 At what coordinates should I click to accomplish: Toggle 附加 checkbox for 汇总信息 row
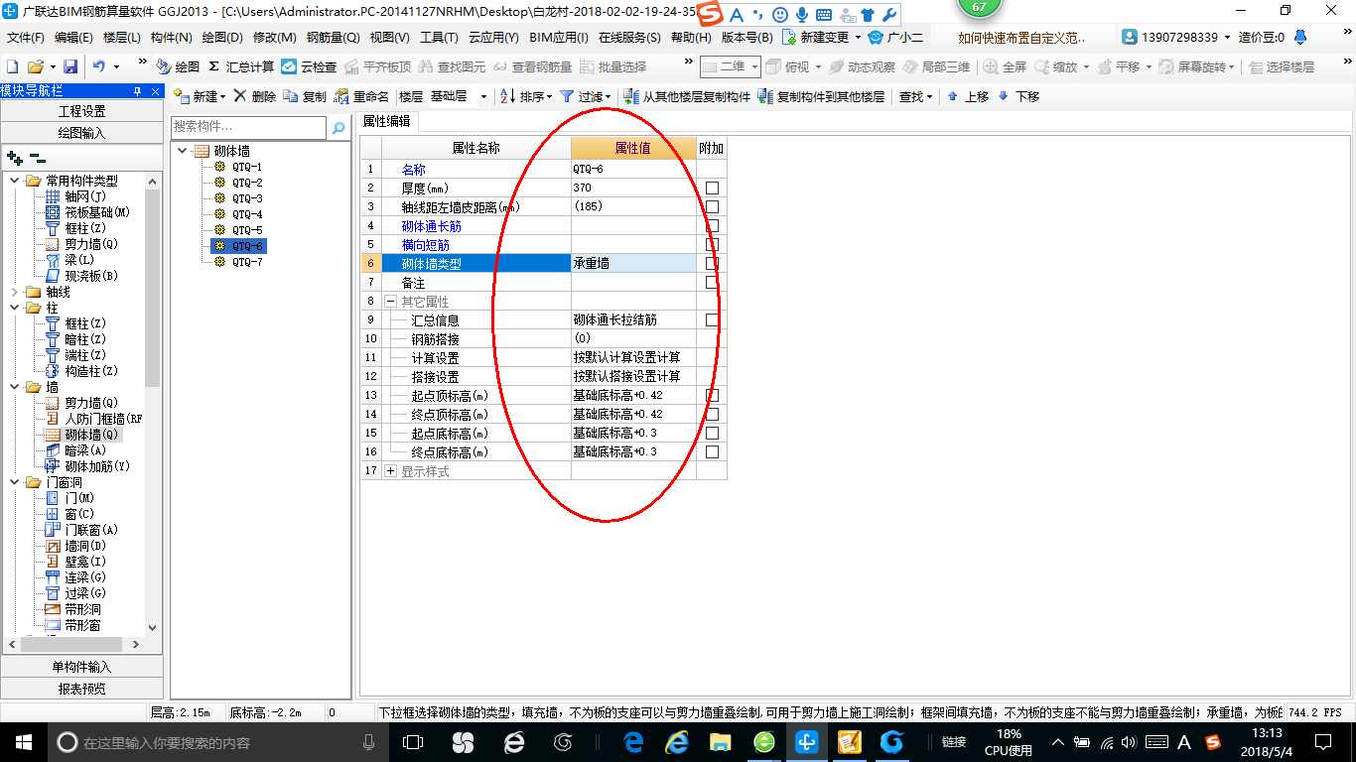click(x=712, y=319)
